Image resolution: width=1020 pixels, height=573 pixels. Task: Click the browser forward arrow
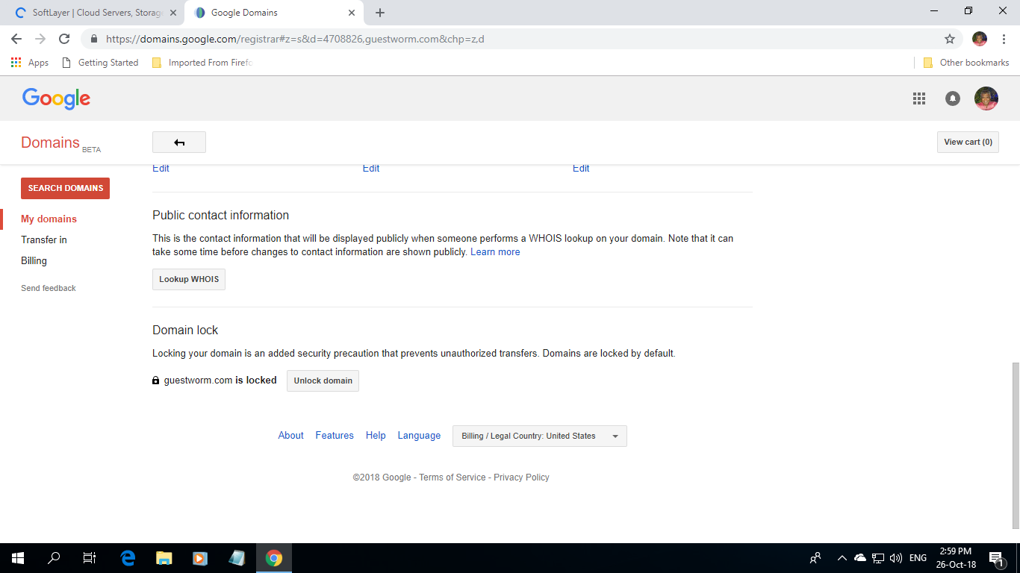tap(40, 39)
